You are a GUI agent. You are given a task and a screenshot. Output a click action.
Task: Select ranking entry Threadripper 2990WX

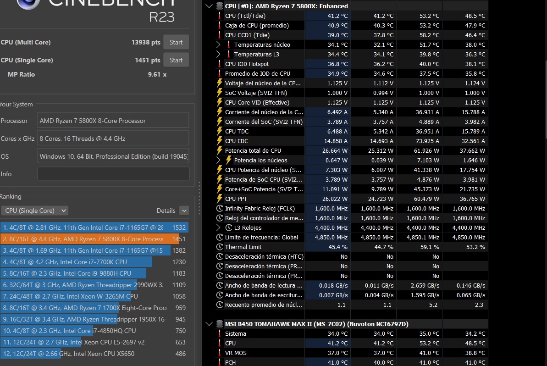(94, 285)
